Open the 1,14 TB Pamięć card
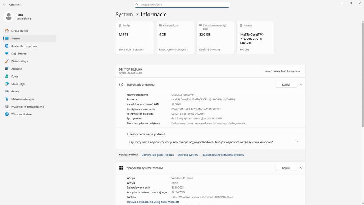Viewport: 364px width, 205px height. [135, 38]
